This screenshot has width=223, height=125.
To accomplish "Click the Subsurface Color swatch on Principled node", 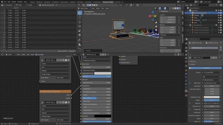I will coord(103,73).
